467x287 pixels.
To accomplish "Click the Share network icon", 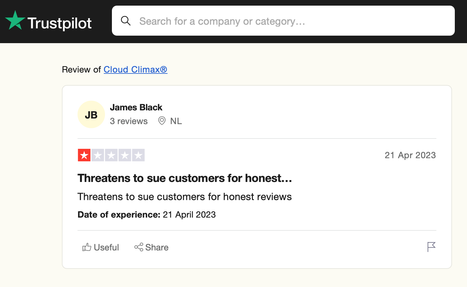I will point(139,247).
